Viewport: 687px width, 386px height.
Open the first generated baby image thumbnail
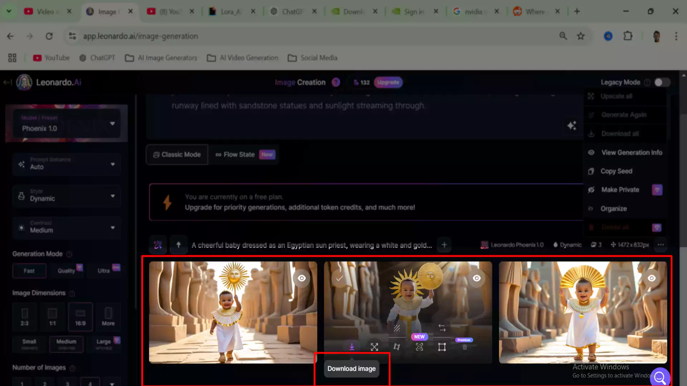pos(233,312)
